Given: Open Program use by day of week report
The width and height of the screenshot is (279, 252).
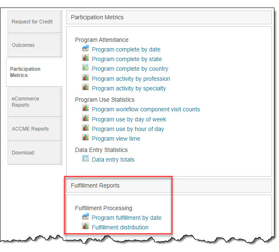Looking at the screenshot, I should 129,119.
